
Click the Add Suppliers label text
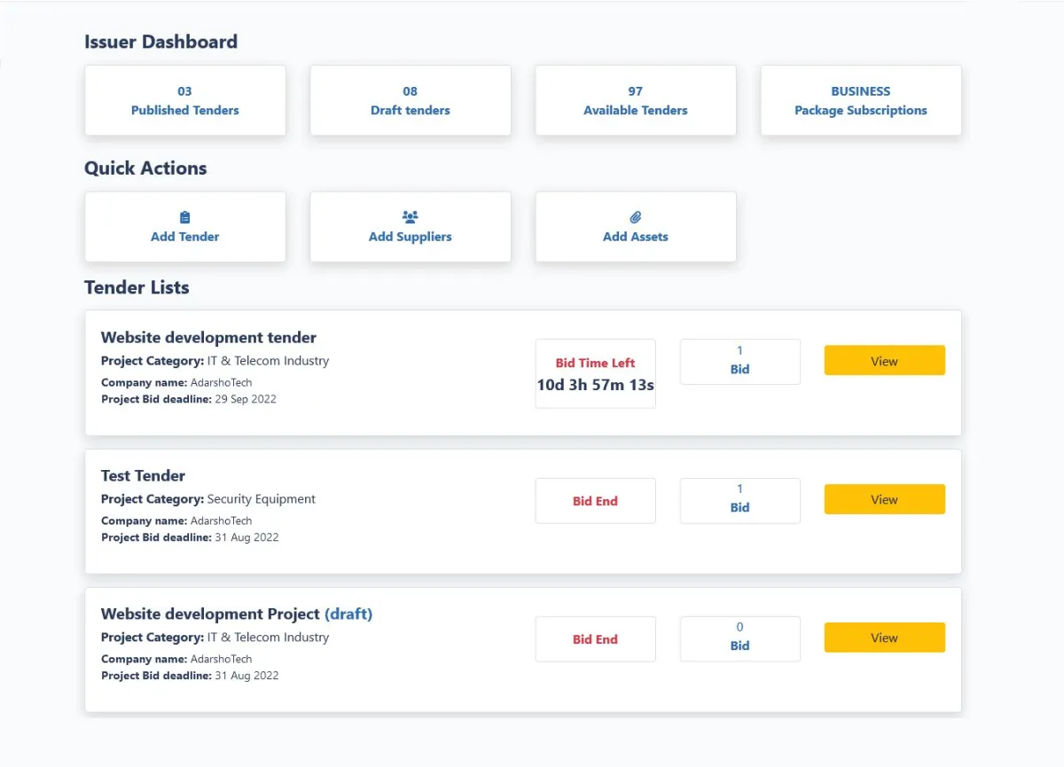point(411,237)
